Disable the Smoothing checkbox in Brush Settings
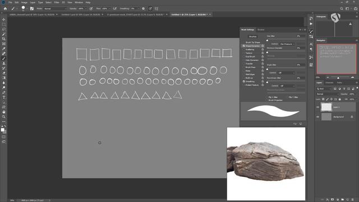Viewport: 359px width, 202px height. pyautogui.click(x=244, y=81)
